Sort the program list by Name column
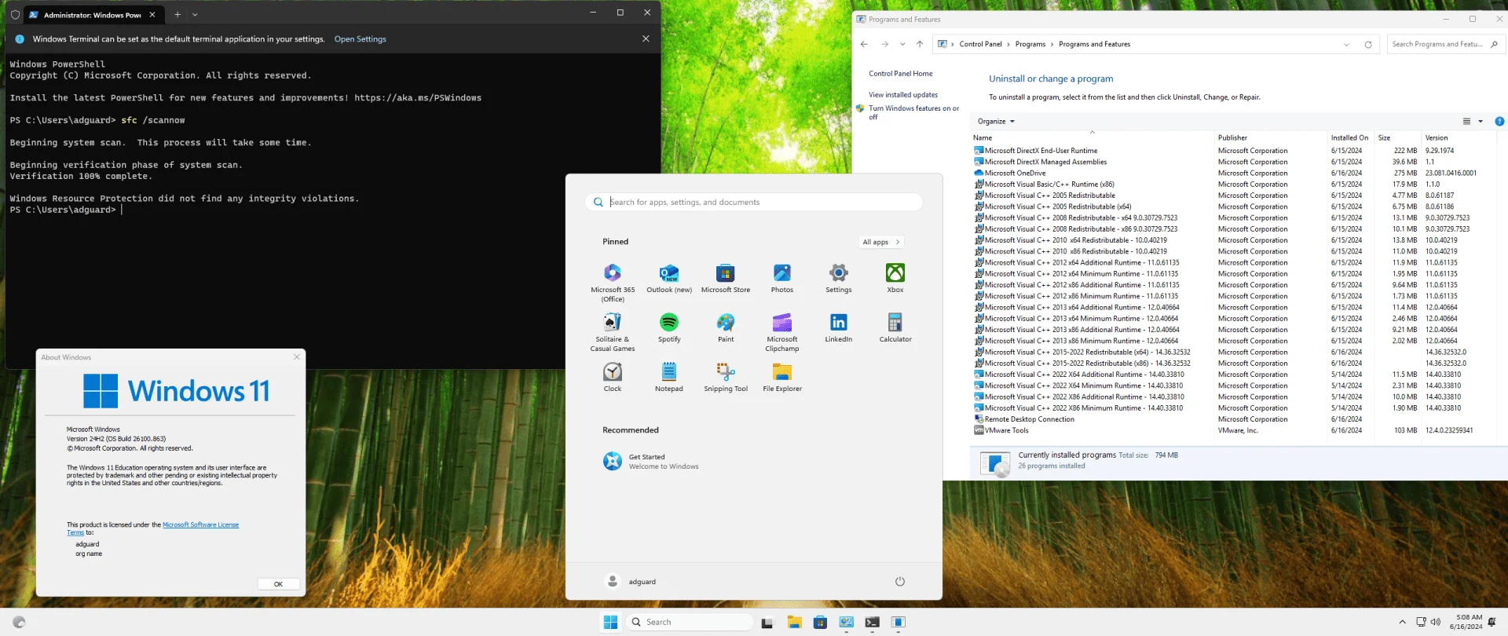Image resolution: width=1508 pixels, height=636 pixels. point(1092,137)
